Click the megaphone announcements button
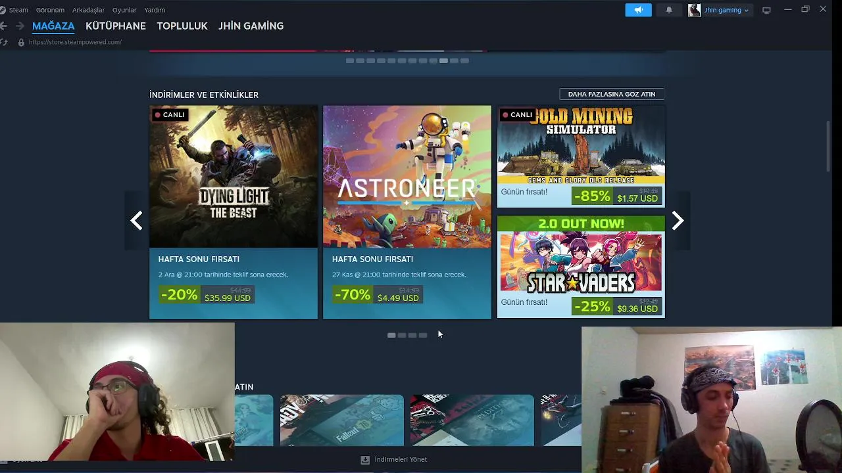842x473 pixels. (x=638, y=10)
